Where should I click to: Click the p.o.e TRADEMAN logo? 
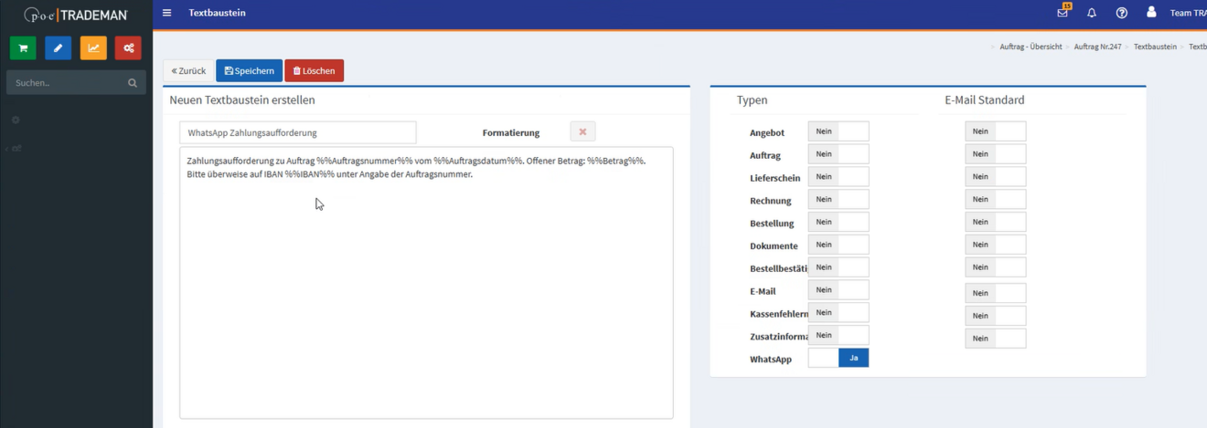[x=76, y=15]
